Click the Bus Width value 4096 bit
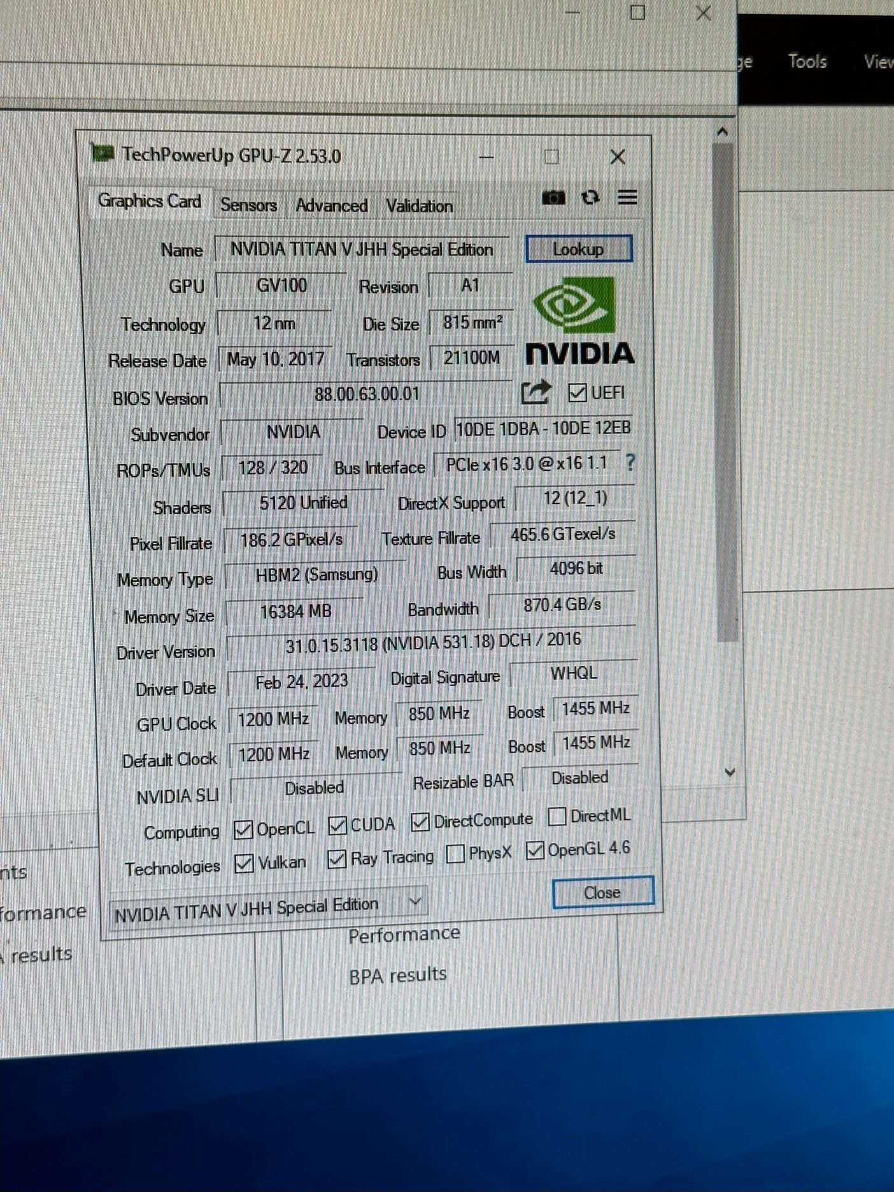The height and width of the screenshot is (1192, 894). pos(576,568)
